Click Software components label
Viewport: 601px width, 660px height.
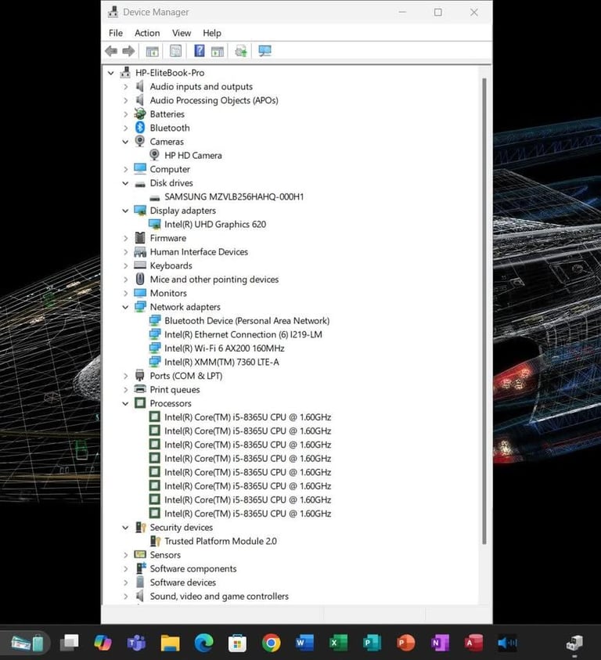[x=193, y=568]
